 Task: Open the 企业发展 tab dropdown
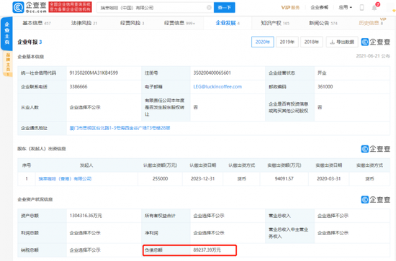228,23
